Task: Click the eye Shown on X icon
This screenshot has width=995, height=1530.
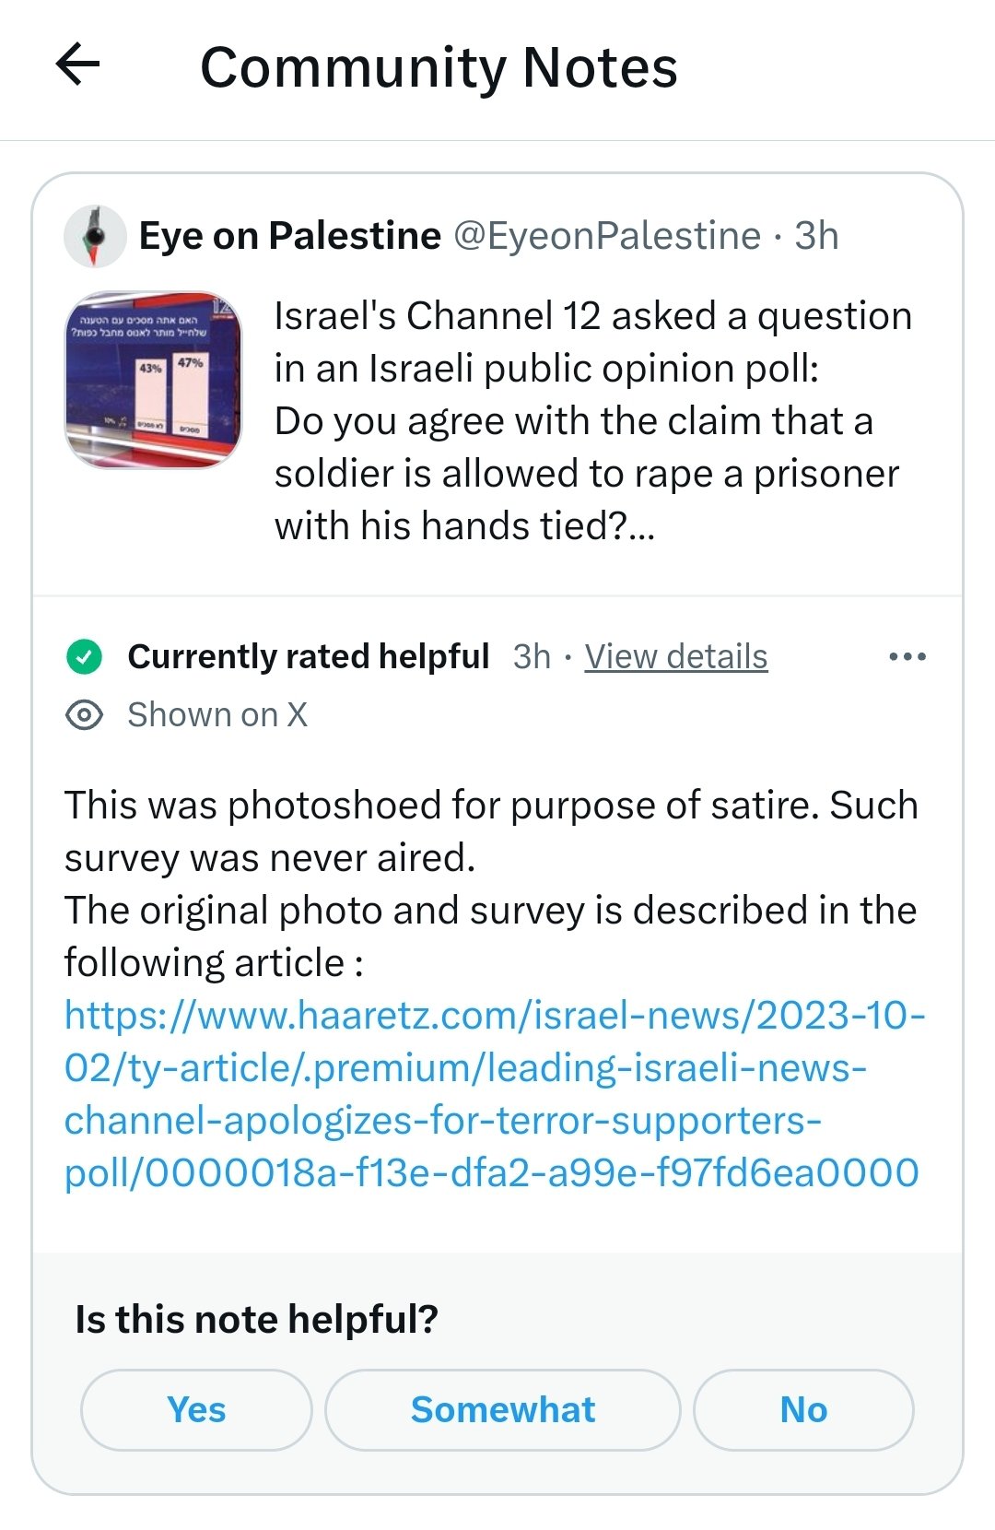Action: 85,715
